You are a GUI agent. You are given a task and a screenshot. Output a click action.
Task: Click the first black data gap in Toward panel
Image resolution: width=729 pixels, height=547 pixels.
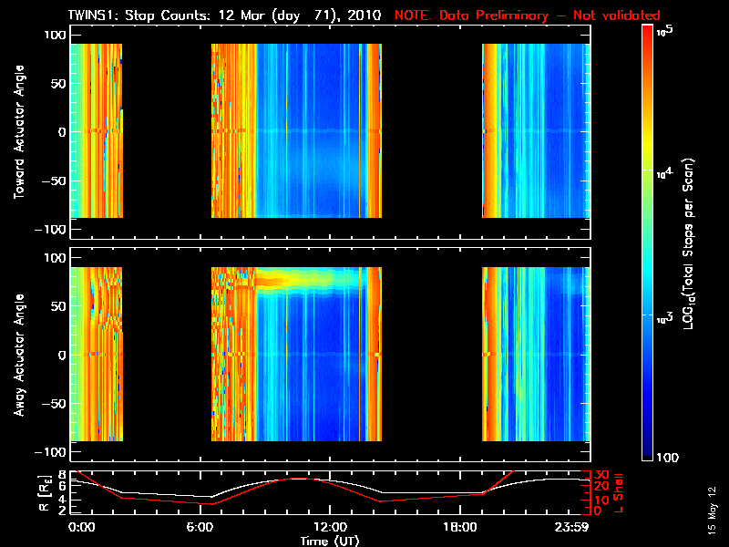pyautogui.click(x=167, y=131)
